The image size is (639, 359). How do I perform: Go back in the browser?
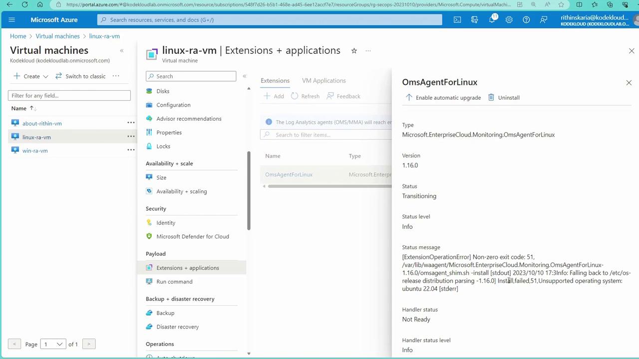(9, 4)
